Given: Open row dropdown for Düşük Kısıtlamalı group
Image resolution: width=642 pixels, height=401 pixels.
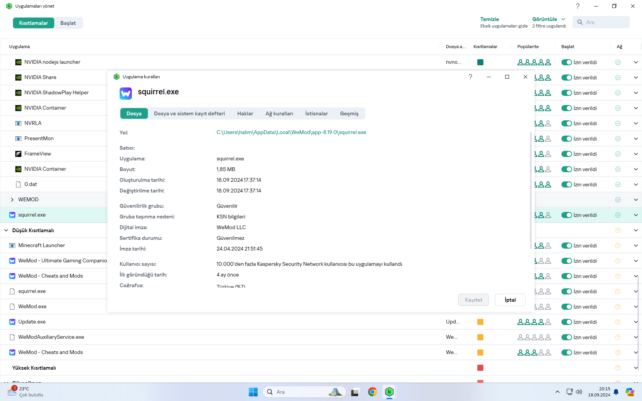Looking at the screenshot, I should tap(636, 230).
